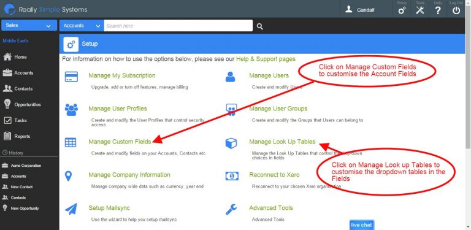Open the Manage My Subscription link
The width and height of the screenshot is (471, 230).
[122, 75]
